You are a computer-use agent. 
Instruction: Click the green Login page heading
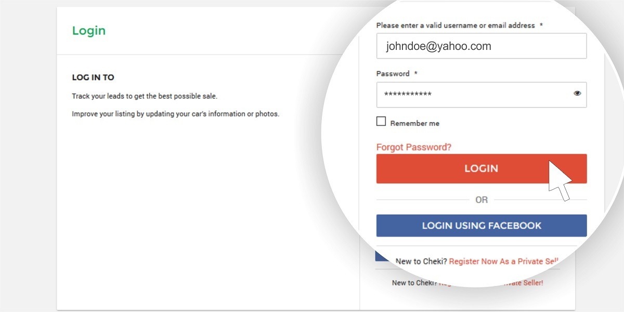click(x=88, y=31)
